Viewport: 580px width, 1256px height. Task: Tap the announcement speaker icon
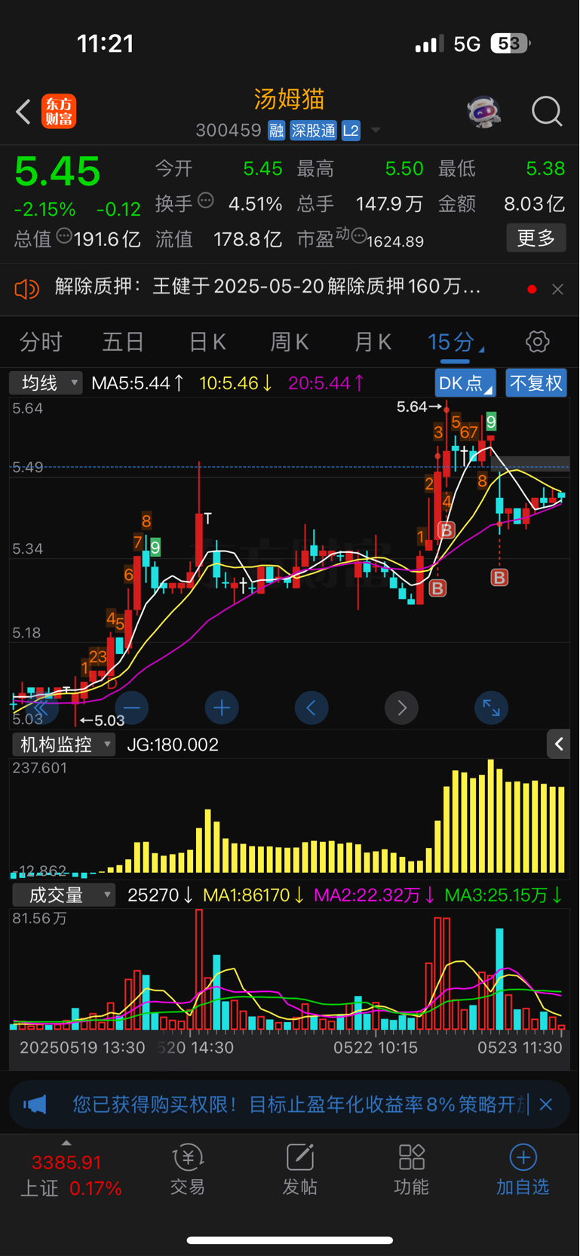tap(27, 288)
